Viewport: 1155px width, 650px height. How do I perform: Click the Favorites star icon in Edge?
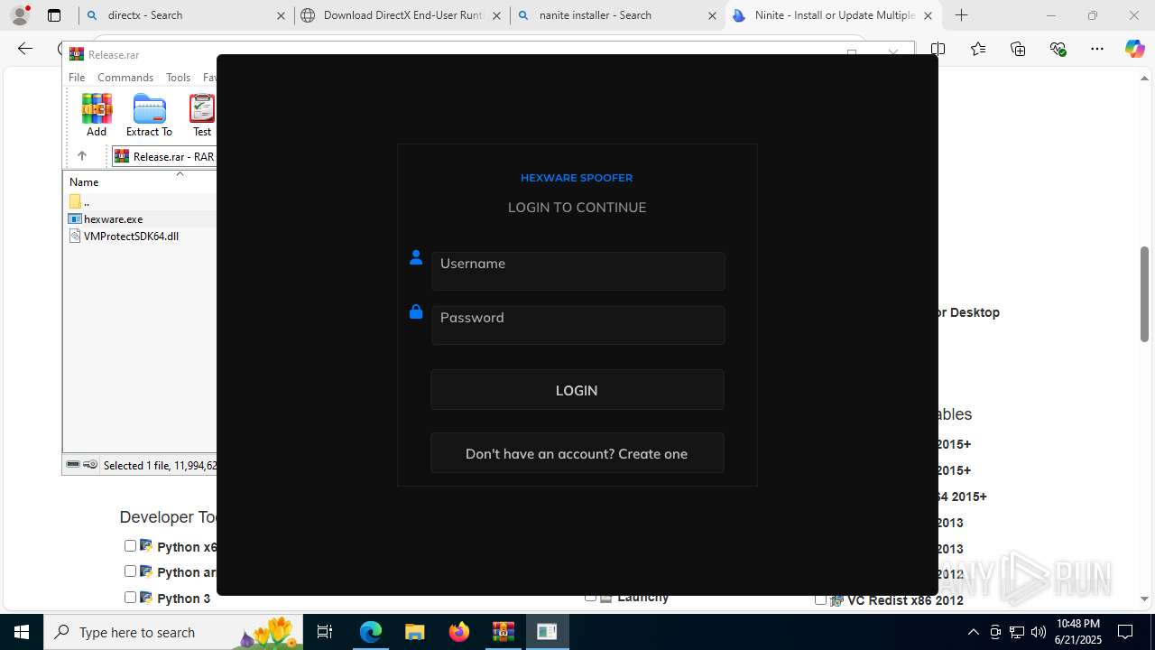coord(978,49)
